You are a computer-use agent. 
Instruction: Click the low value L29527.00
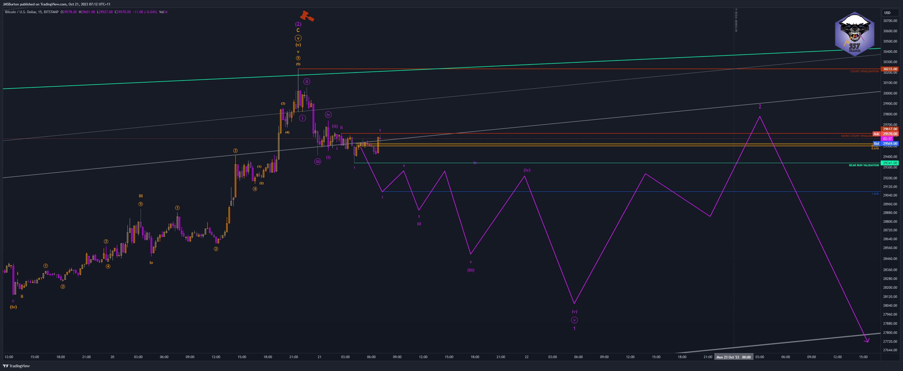click(x=105, y=12)
